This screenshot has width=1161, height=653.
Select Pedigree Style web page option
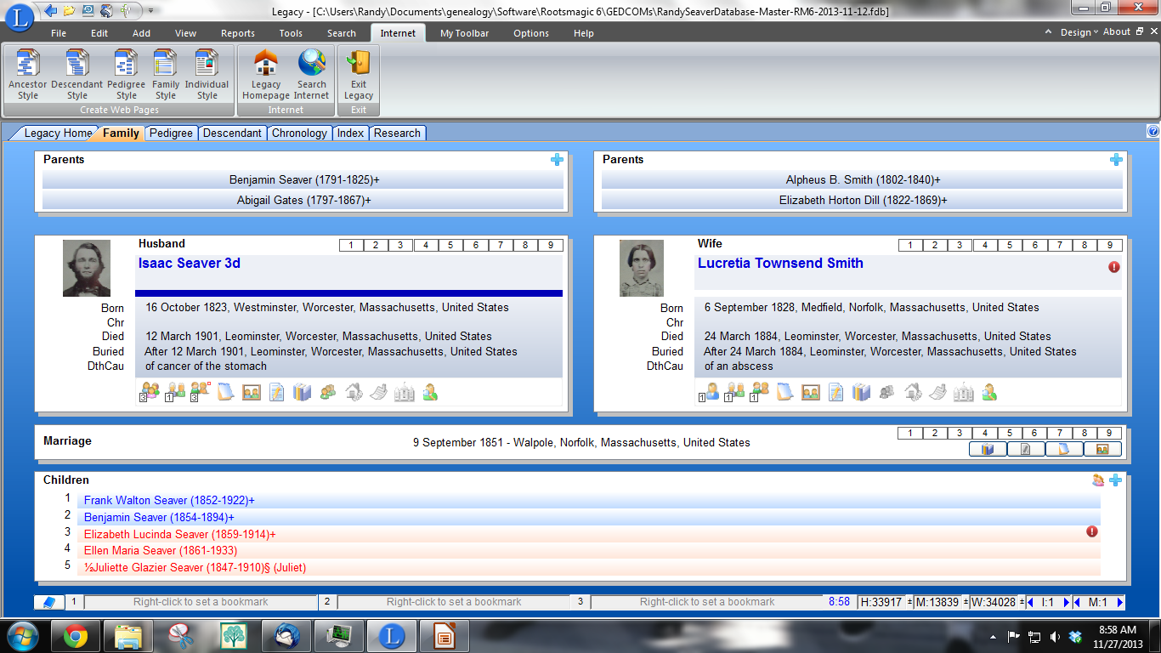click(x=127, y=75)
